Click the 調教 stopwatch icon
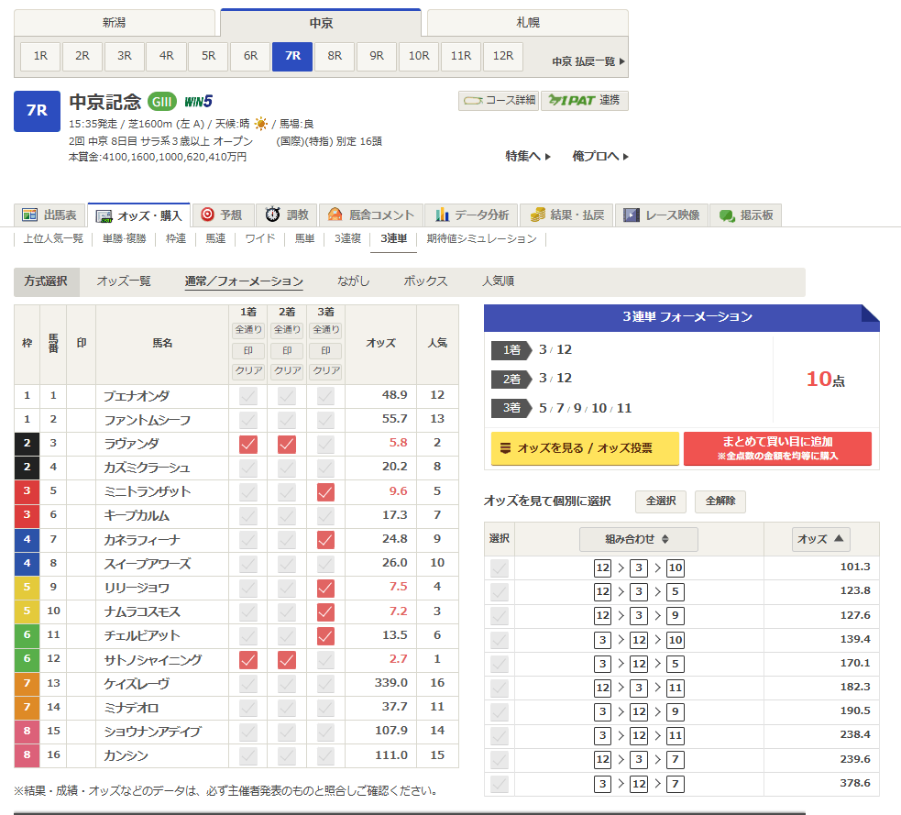Viewport: 901px width, 815px height. click(272, 215)
